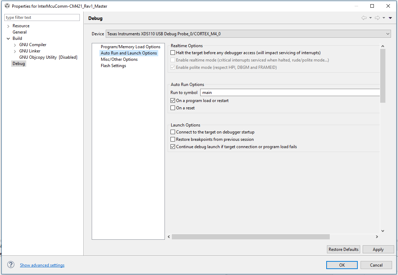Expand the GNU Linker node

15,51
